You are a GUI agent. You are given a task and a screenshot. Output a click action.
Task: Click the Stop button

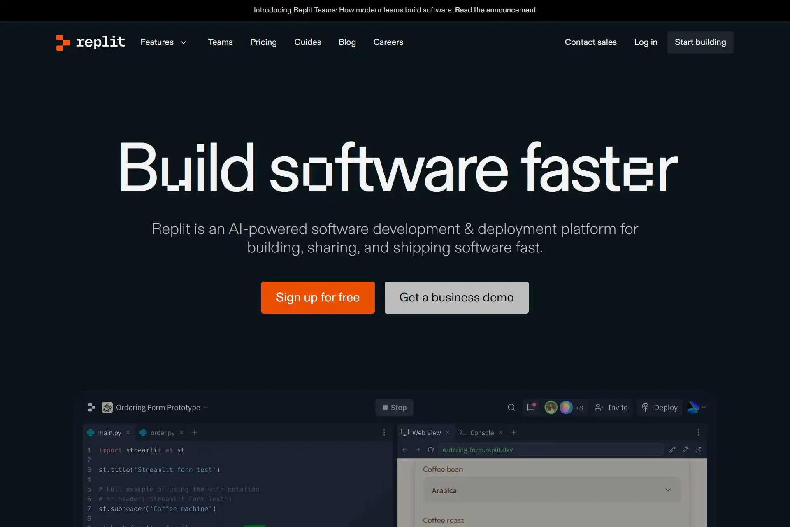pyautogui.click(x=394, y=407)
